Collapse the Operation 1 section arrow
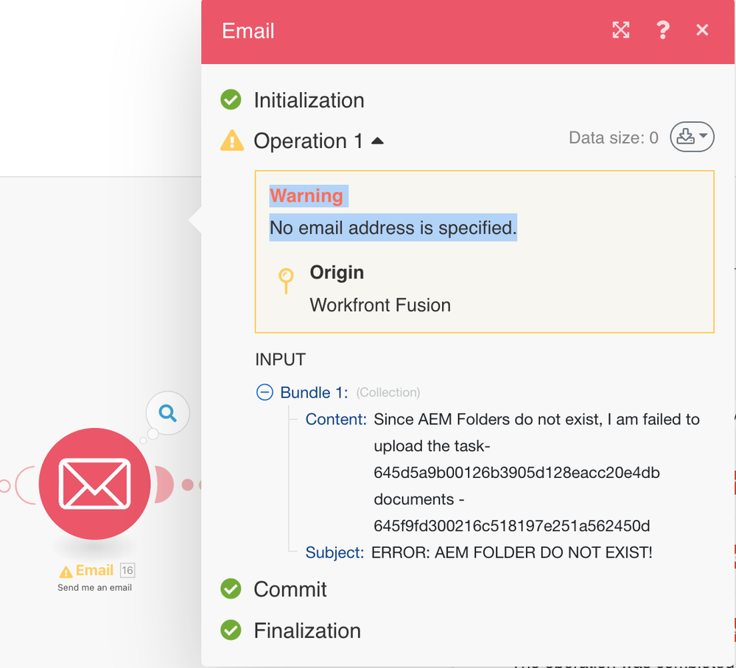736x668 pixels. point(377,141)
